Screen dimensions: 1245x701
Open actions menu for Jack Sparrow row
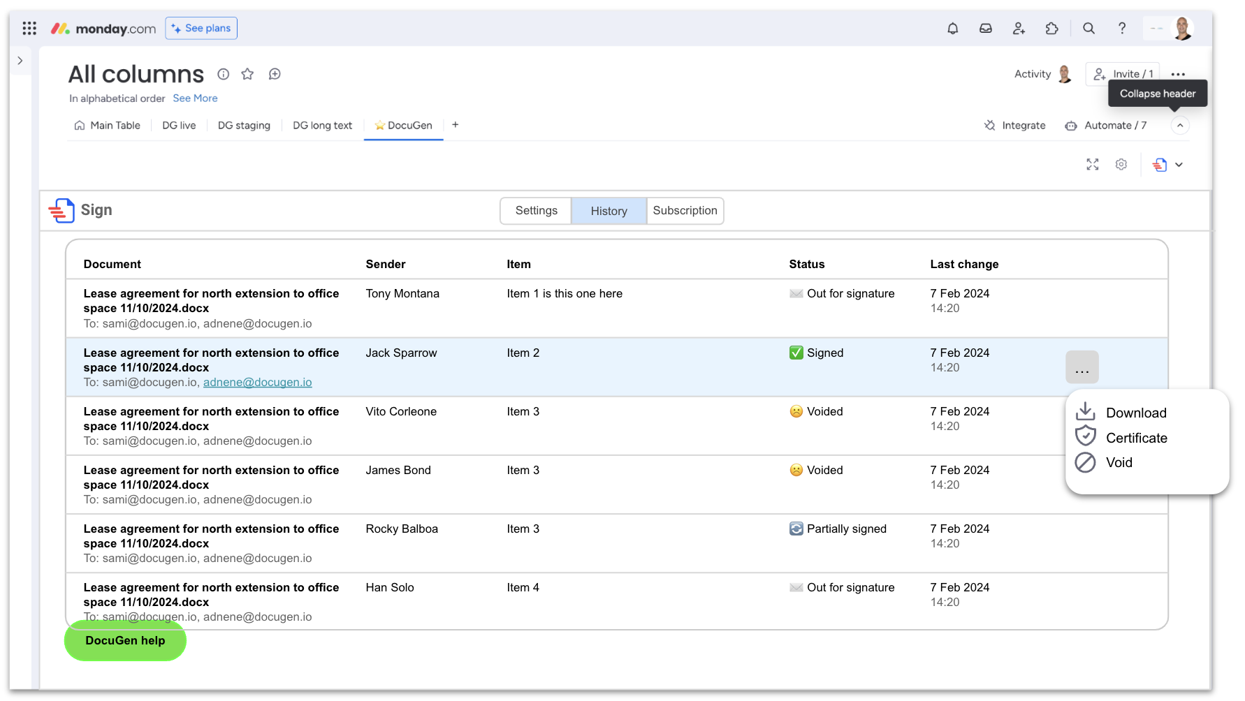[x=1082, y=367]
